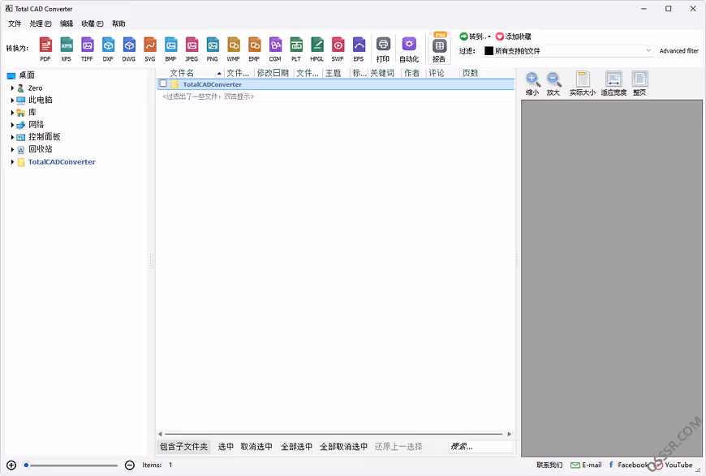Click the thumbnail size slider handle

pos(26,465)
